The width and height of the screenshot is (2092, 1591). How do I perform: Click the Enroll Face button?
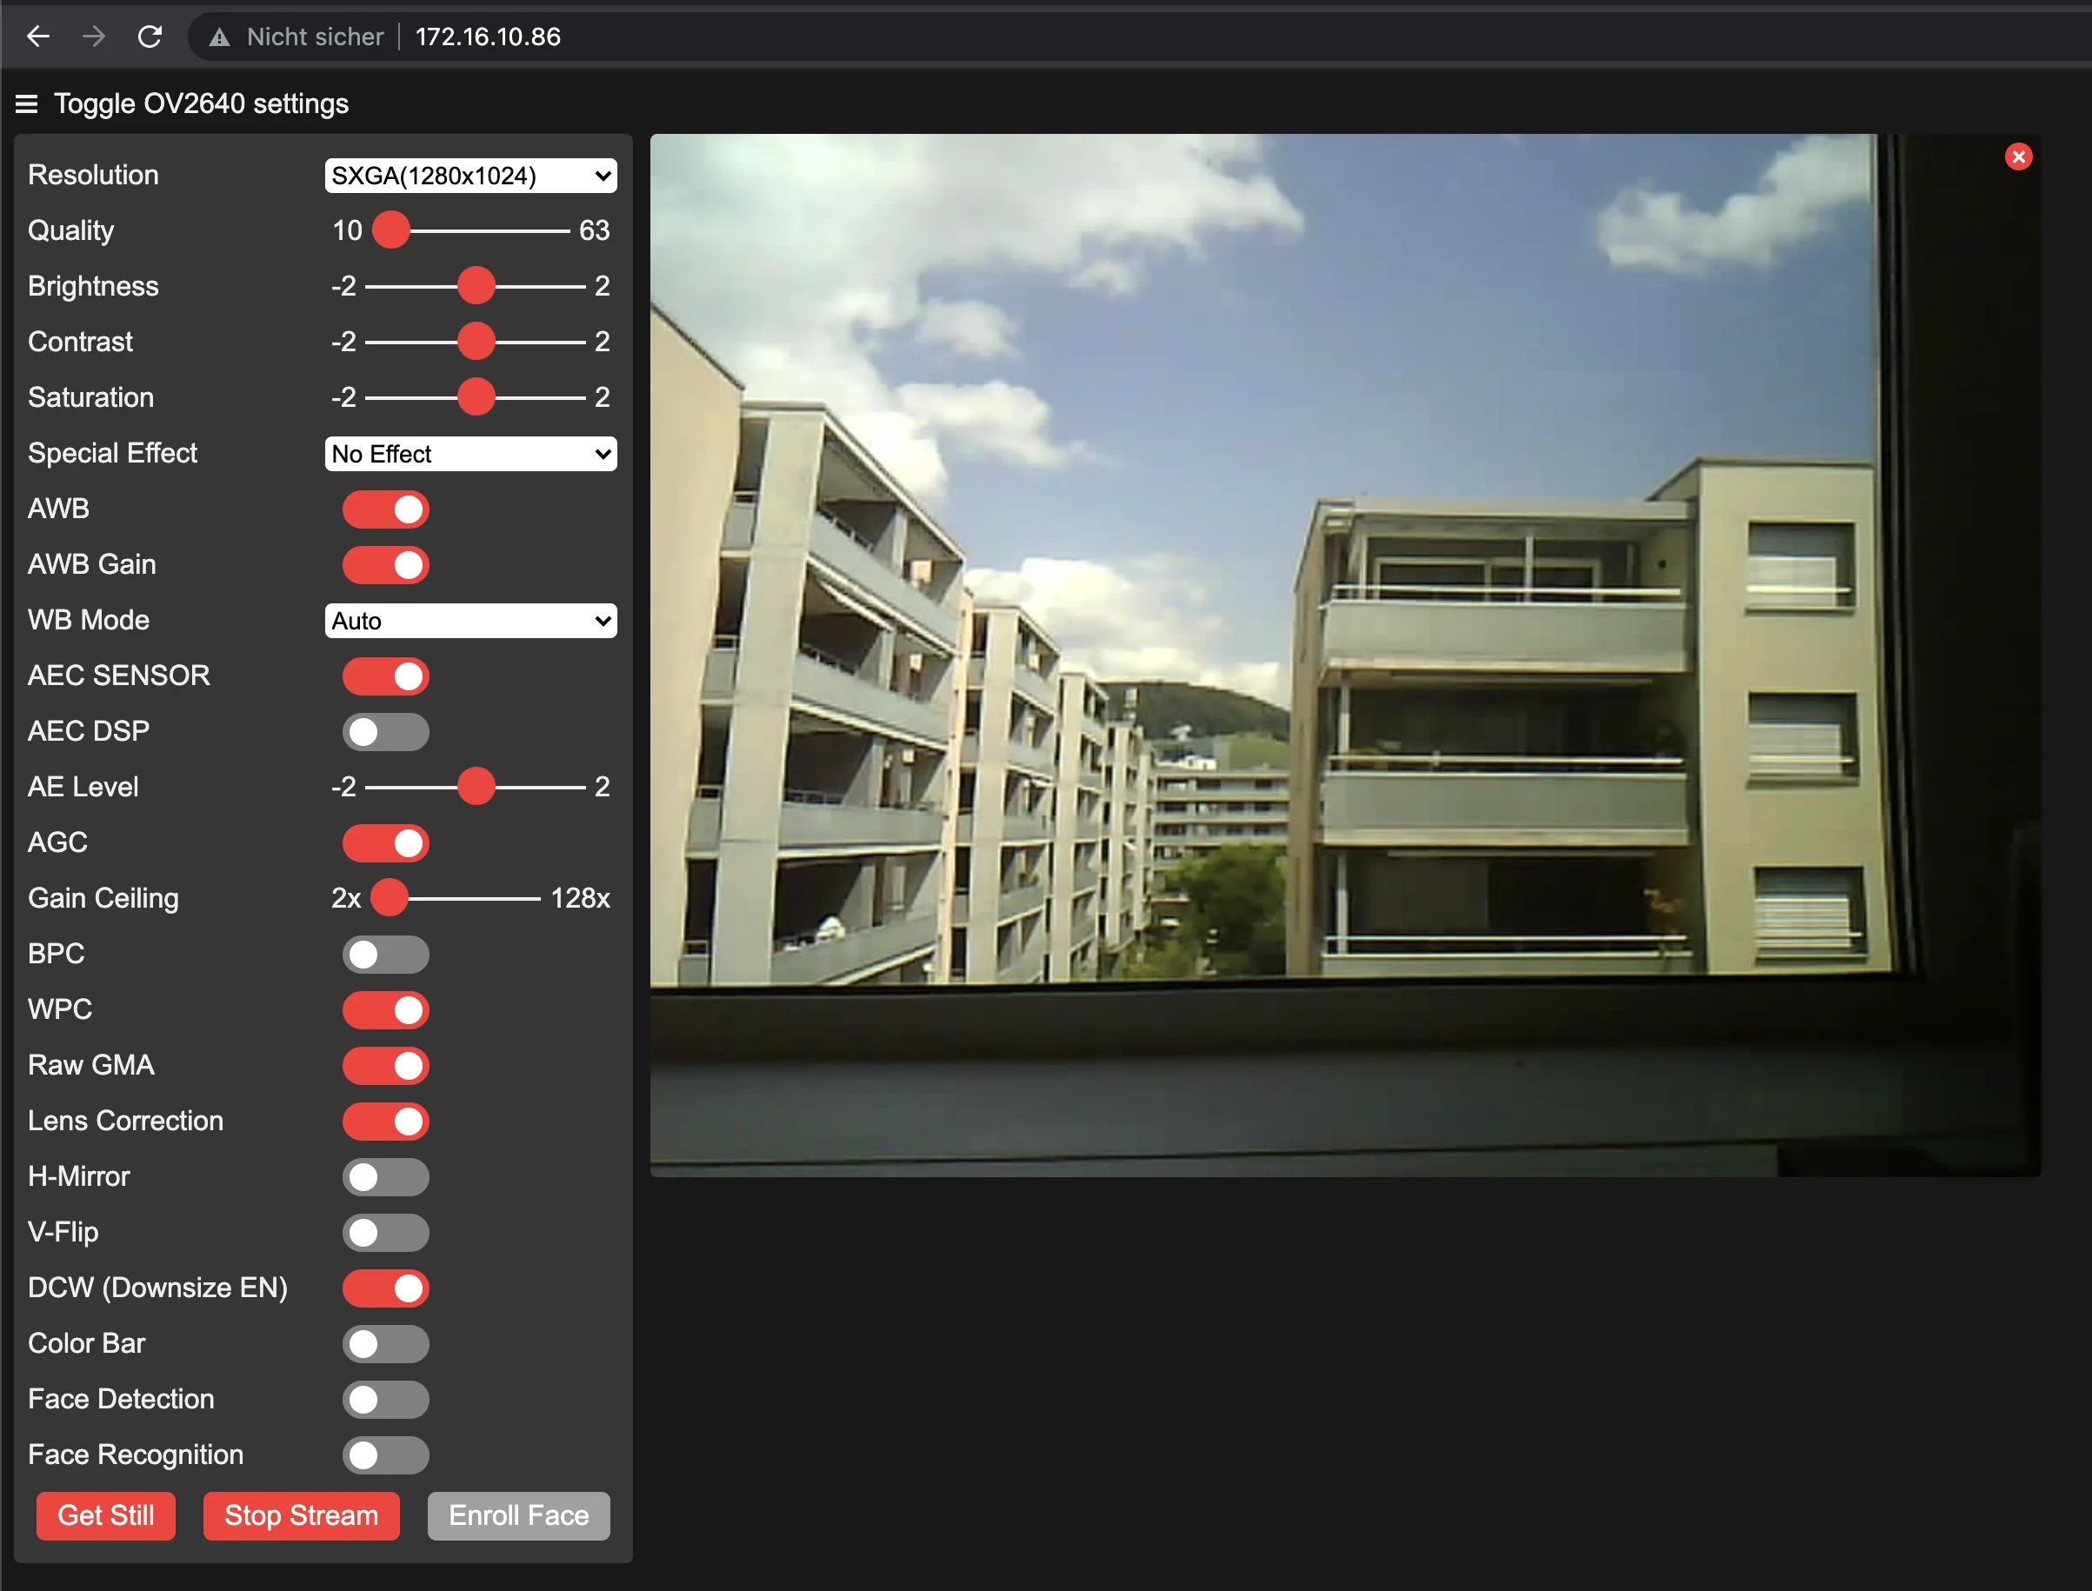[x=518, y=1516]
